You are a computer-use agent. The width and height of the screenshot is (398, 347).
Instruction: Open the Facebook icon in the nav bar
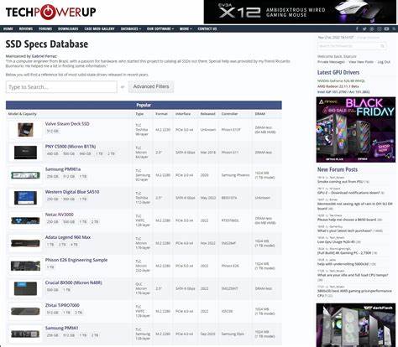(x=357, y=28)
